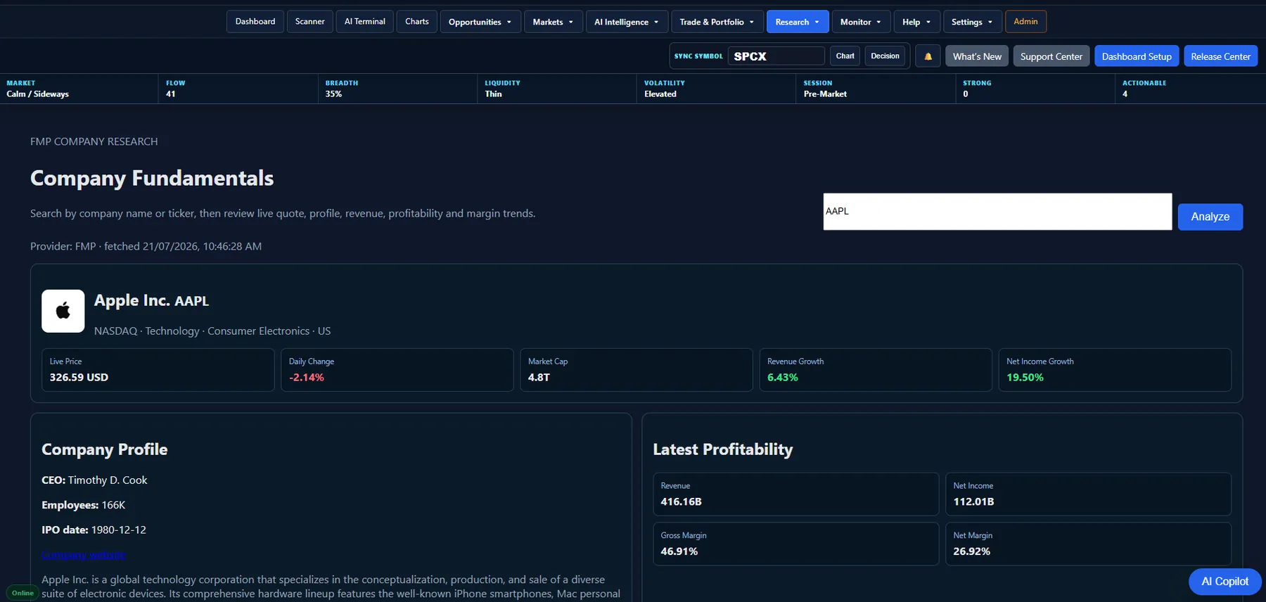The height and width of the screenshot is (602, 1266).
Task: Click the Decision button
Action: [885, 56]
